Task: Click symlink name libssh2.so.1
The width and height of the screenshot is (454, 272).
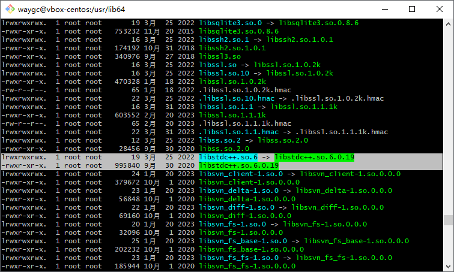Action: click(x=224, y=40)
